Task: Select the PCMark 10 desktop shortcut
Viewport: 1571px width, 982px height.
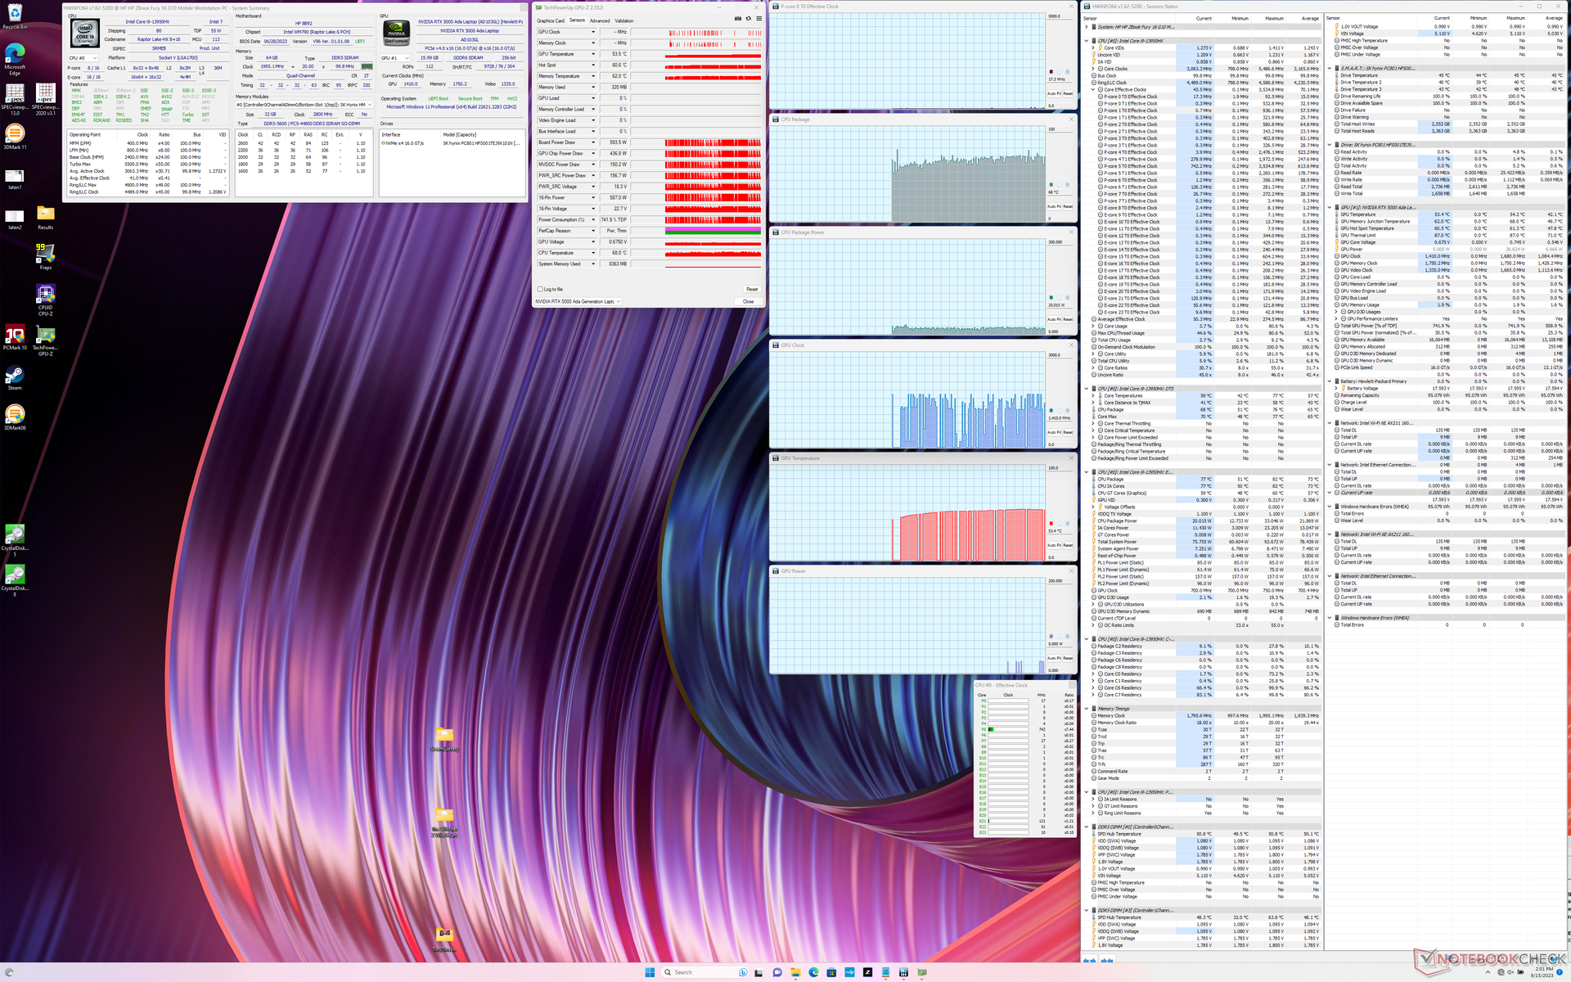Action: click(15, 338)
